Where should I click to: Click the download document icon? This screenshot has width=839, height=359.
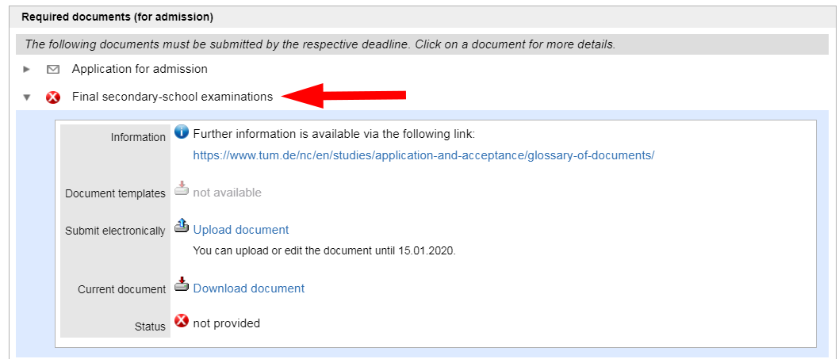pos(182,285)
